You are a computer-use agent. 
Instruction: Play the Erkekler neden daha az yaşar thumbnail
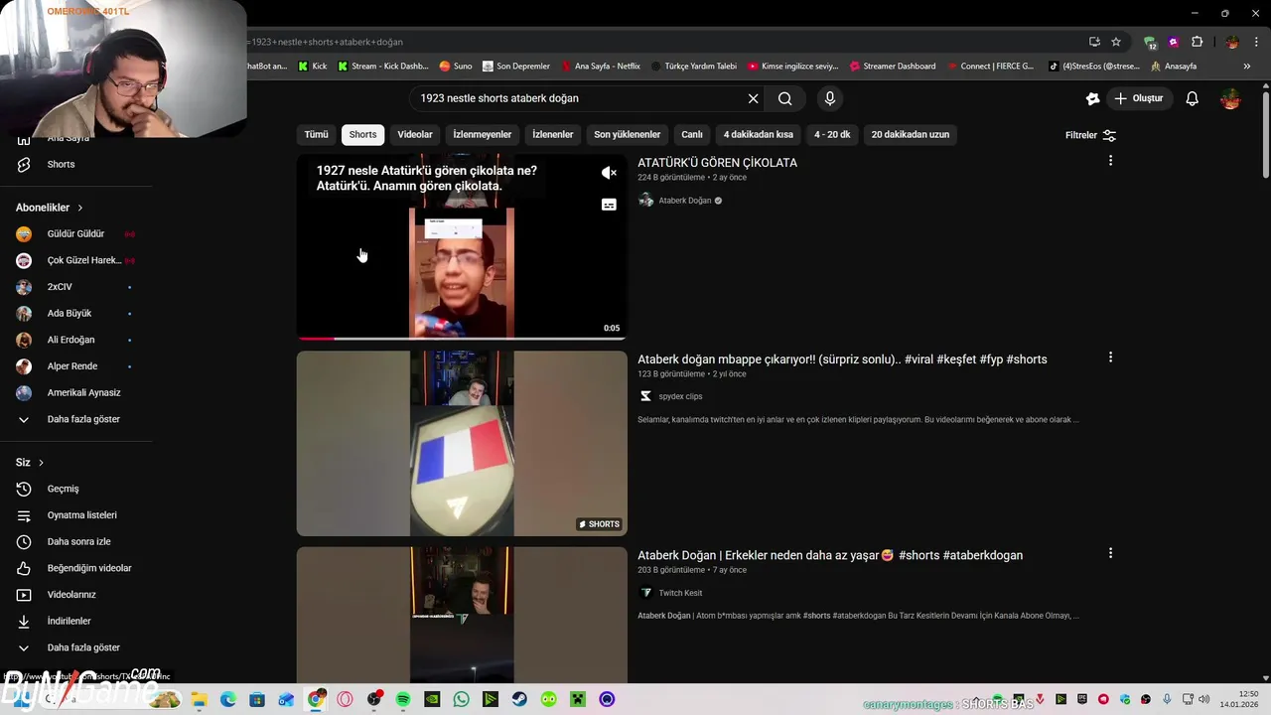462,615
